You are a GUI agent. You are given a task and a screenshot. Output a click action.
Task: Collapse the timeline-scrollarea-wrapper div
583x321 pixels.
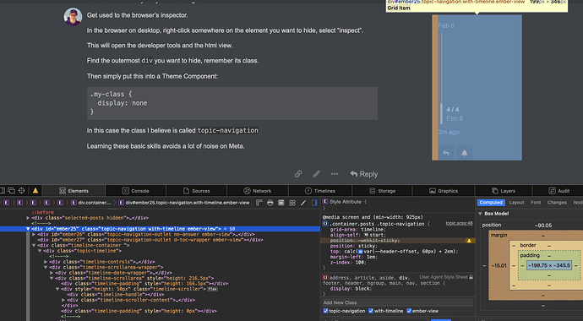(46, 267)
